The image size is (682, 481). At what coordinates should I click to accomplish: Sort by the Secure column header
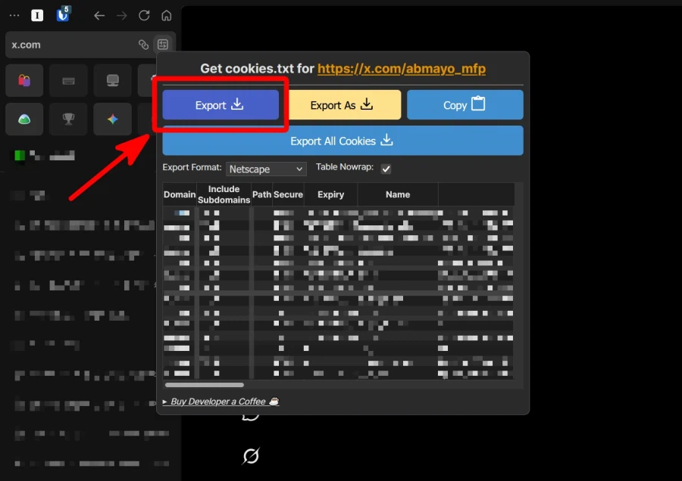tap(288, 194)
